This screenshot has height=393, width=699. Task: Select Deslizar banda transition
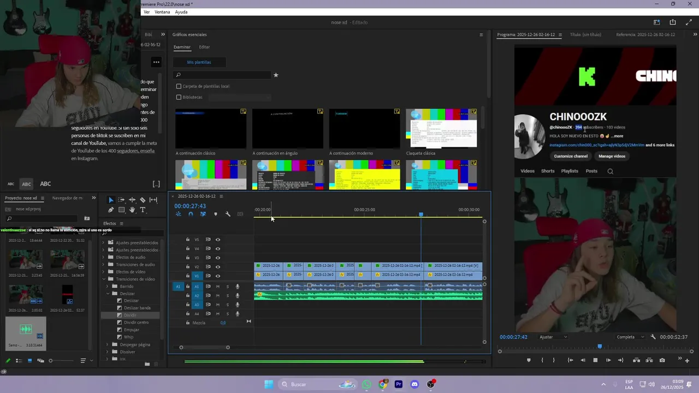tap(137, 308)
